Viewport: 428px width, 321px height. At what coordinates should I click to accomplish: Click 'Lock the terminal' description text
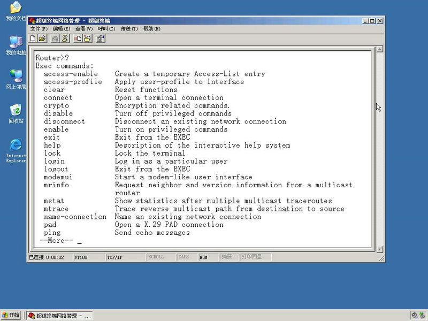point(150,153)
